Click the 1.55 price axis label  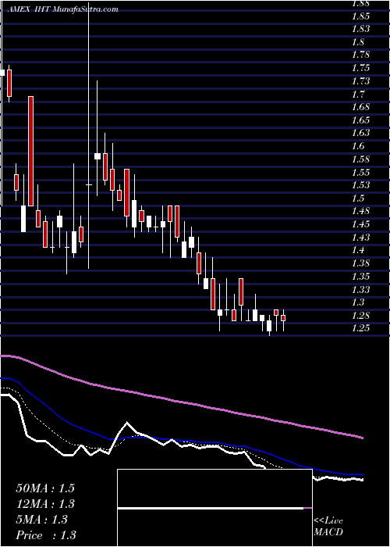click(360, 173)
